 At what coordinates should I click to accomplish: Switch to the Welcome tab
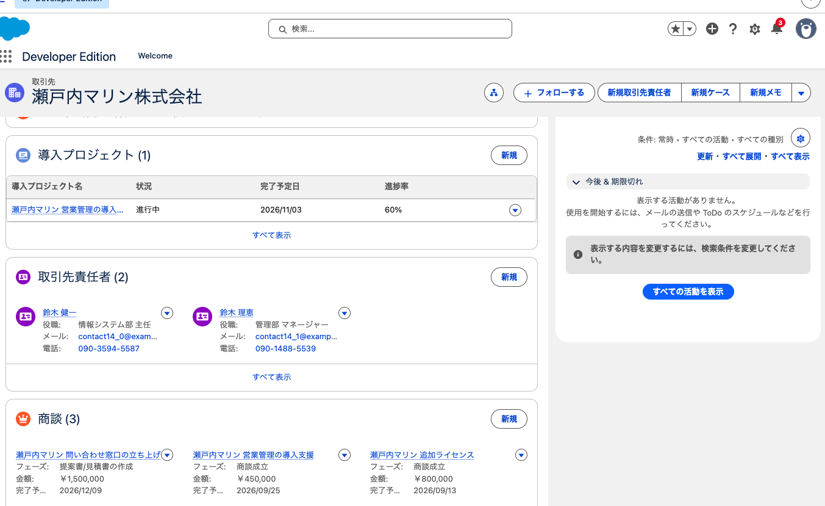155,56
